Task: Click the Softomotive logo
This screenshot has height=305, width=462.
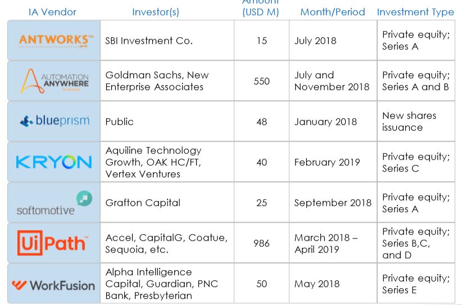Action: click(54, 203)
